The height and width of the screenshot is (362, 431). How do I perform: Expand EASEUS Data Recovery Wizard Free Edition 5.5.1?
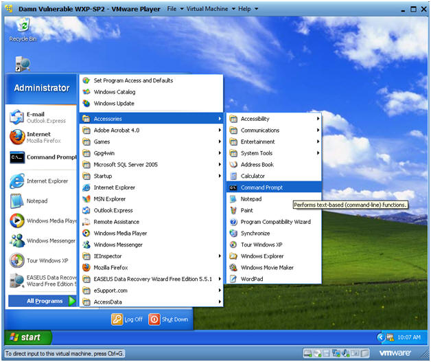(151, 279)
